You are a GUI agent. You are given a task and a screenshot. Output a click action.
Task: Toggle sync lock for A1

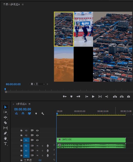(x=32, y=145)
